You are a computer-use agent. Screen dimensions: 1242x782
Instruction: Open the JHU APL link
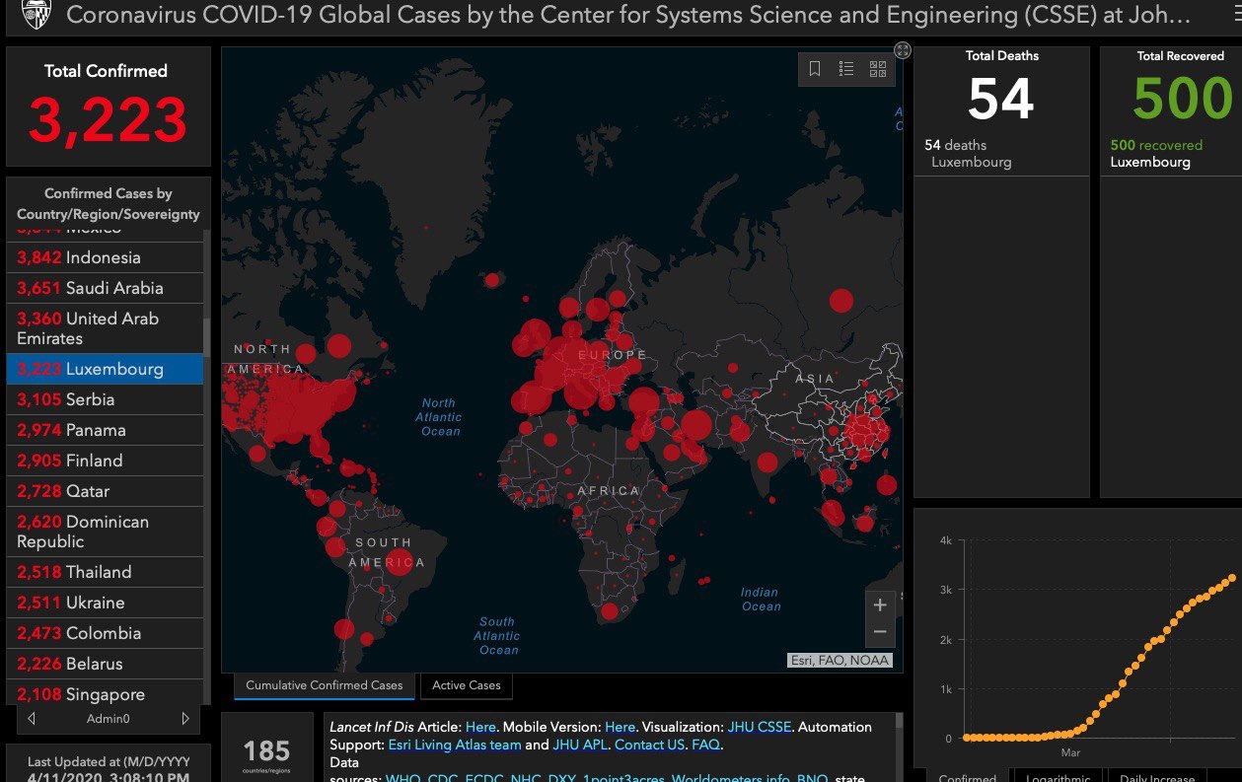tap(579, 745)
